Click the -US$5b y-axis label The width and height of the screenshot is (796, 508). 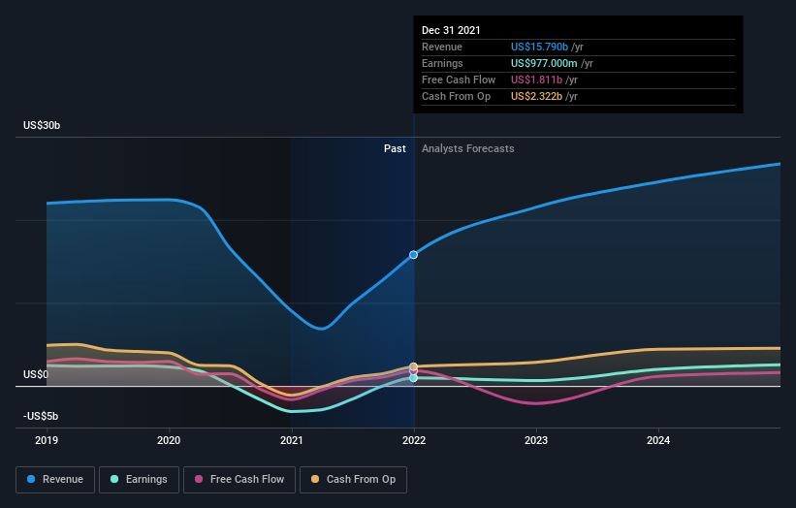click(x=41, y=416)
